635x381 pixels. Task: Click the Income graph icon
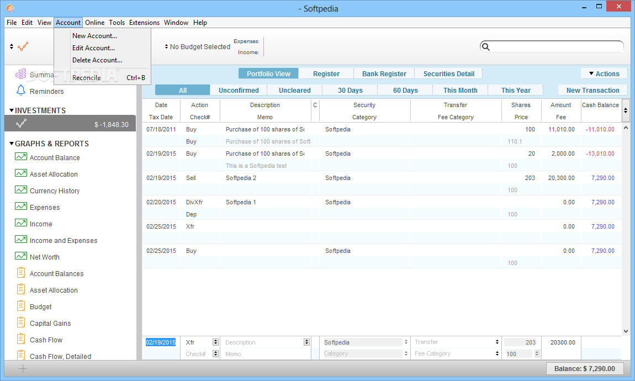[21, 223]
